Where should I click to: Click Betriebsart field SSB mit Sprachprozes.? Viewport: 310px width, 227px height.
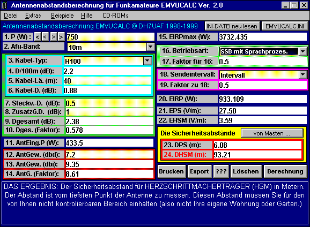[x=259, y=51]
